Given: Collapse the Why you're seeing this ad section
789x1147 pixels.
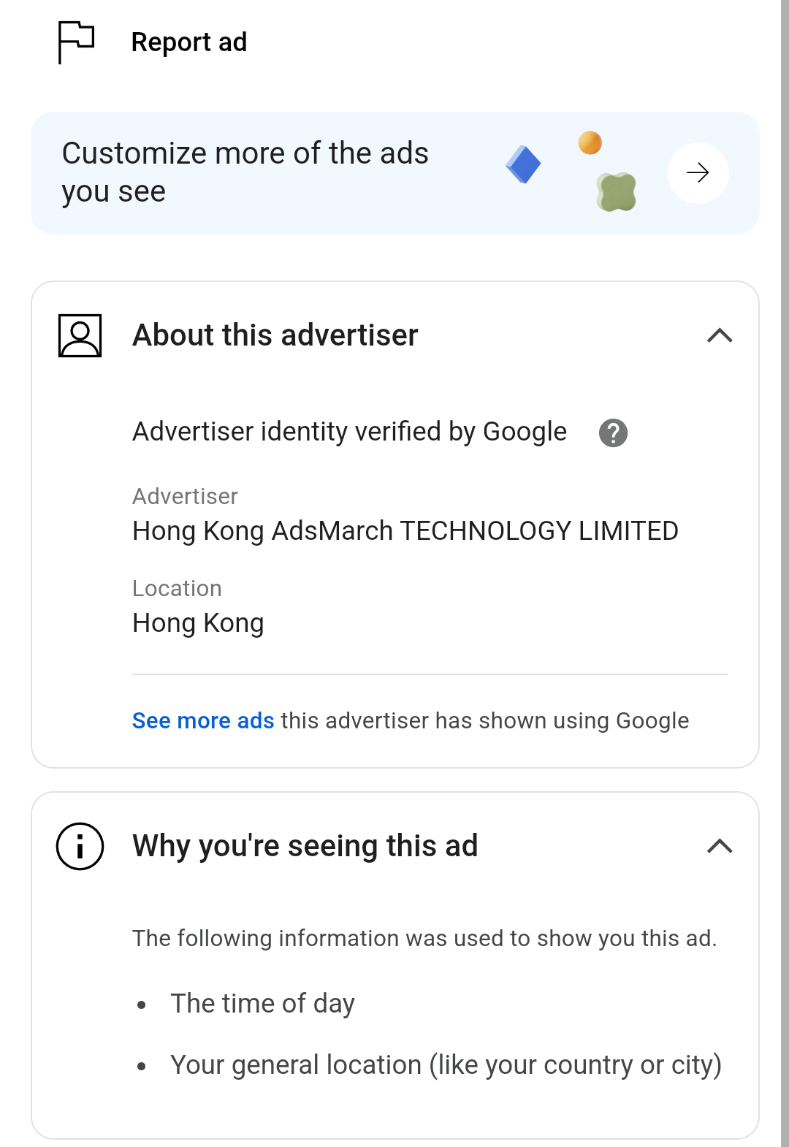Looking at the screenshot, I should point(720,846).
